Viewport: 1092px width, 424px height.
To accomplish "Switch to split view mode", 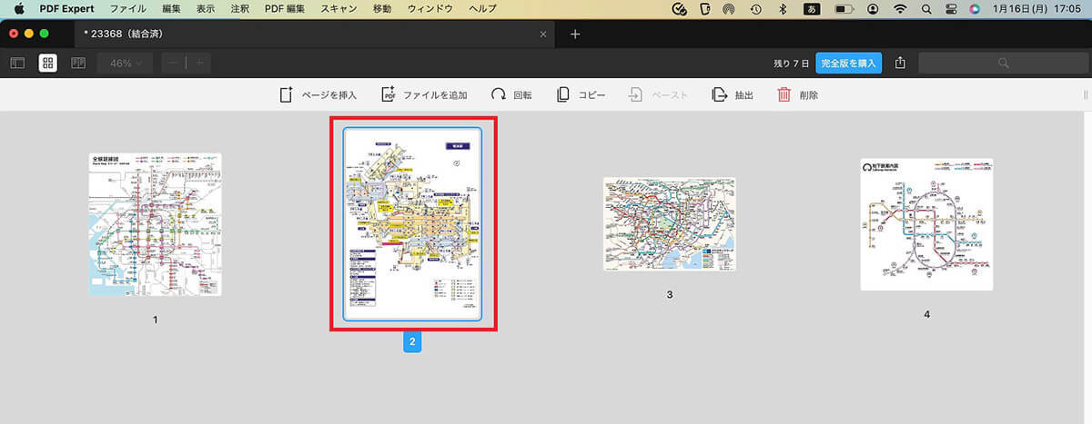I will pos(78,63).
